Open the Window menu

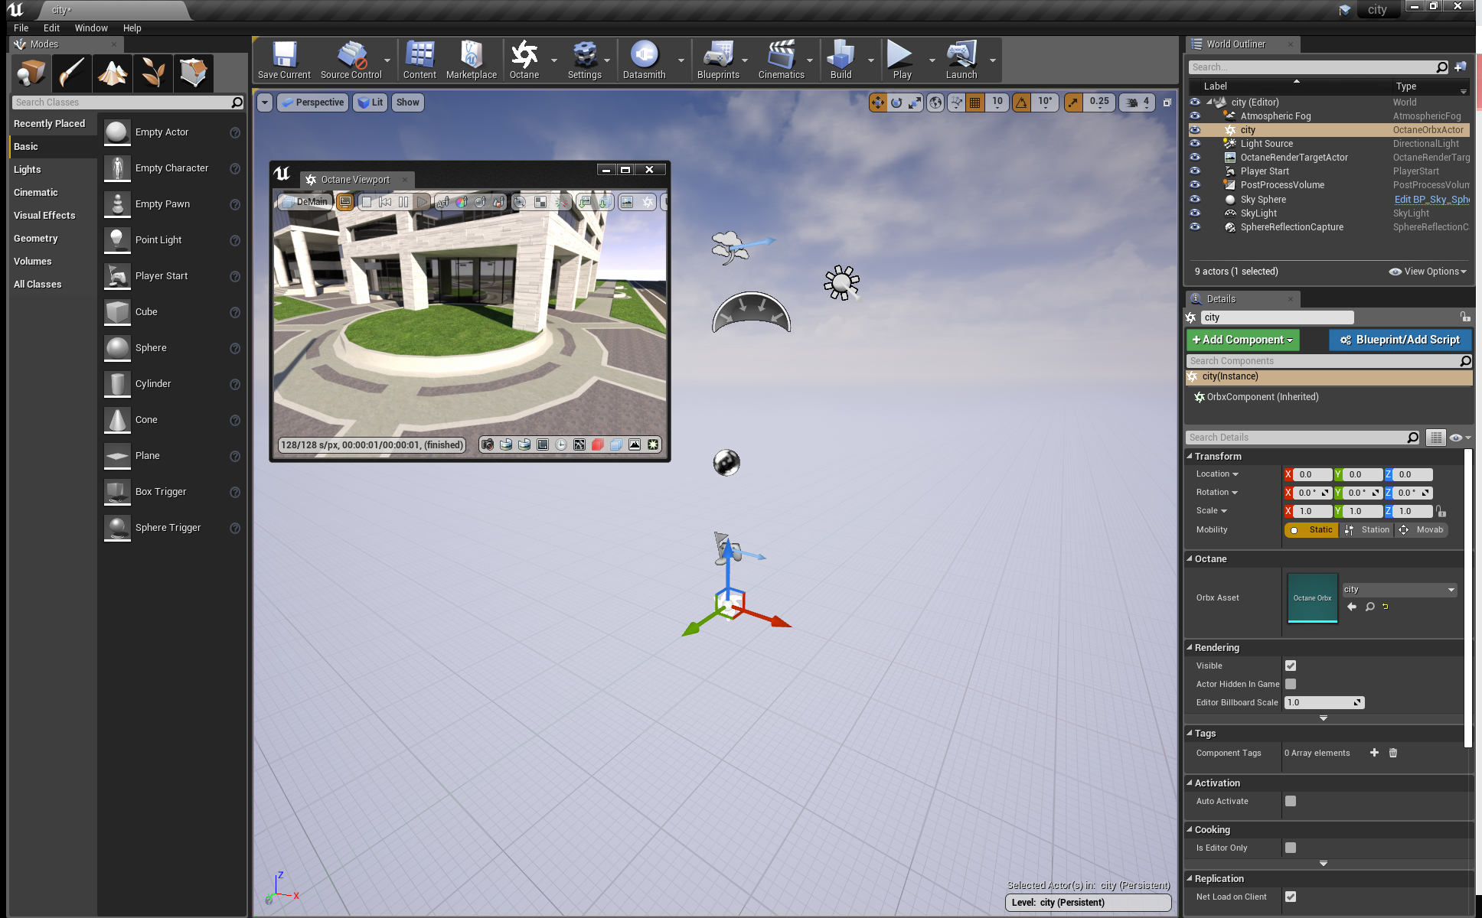91,28
